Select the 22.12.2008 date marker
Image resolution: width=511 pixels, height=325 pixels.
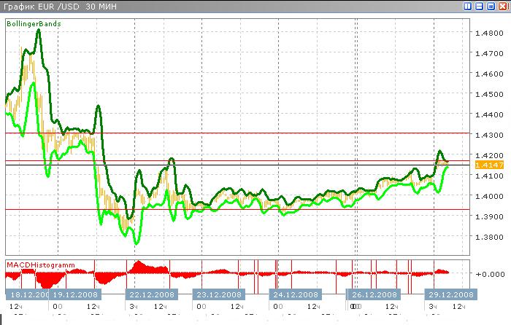coord(150,294)
